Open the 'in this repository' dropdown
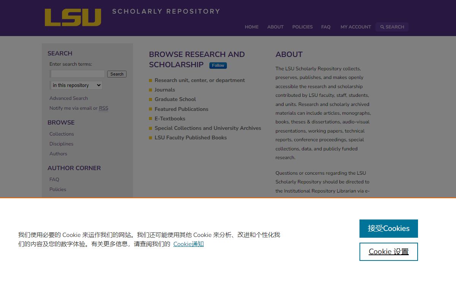456x281 pixels. coord(77,85)
